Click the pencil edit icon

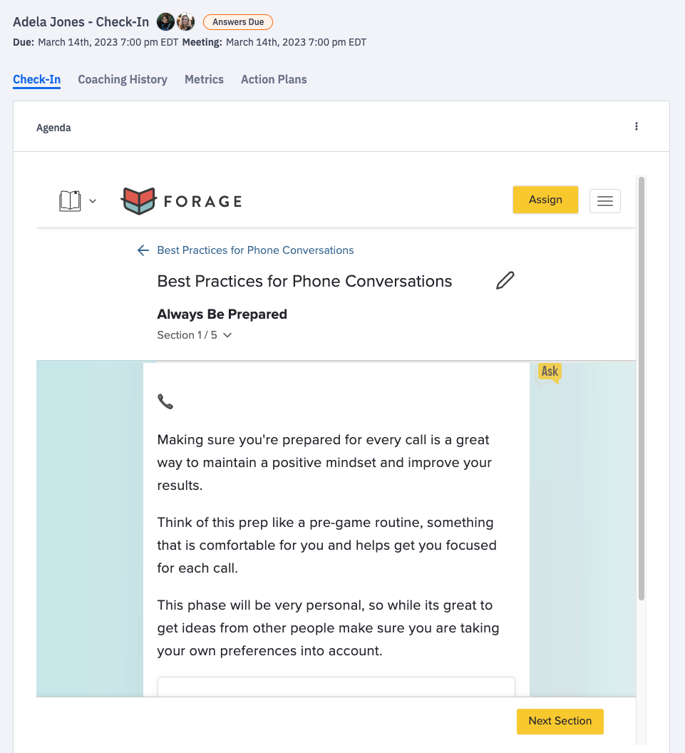[x=505, y=281]
